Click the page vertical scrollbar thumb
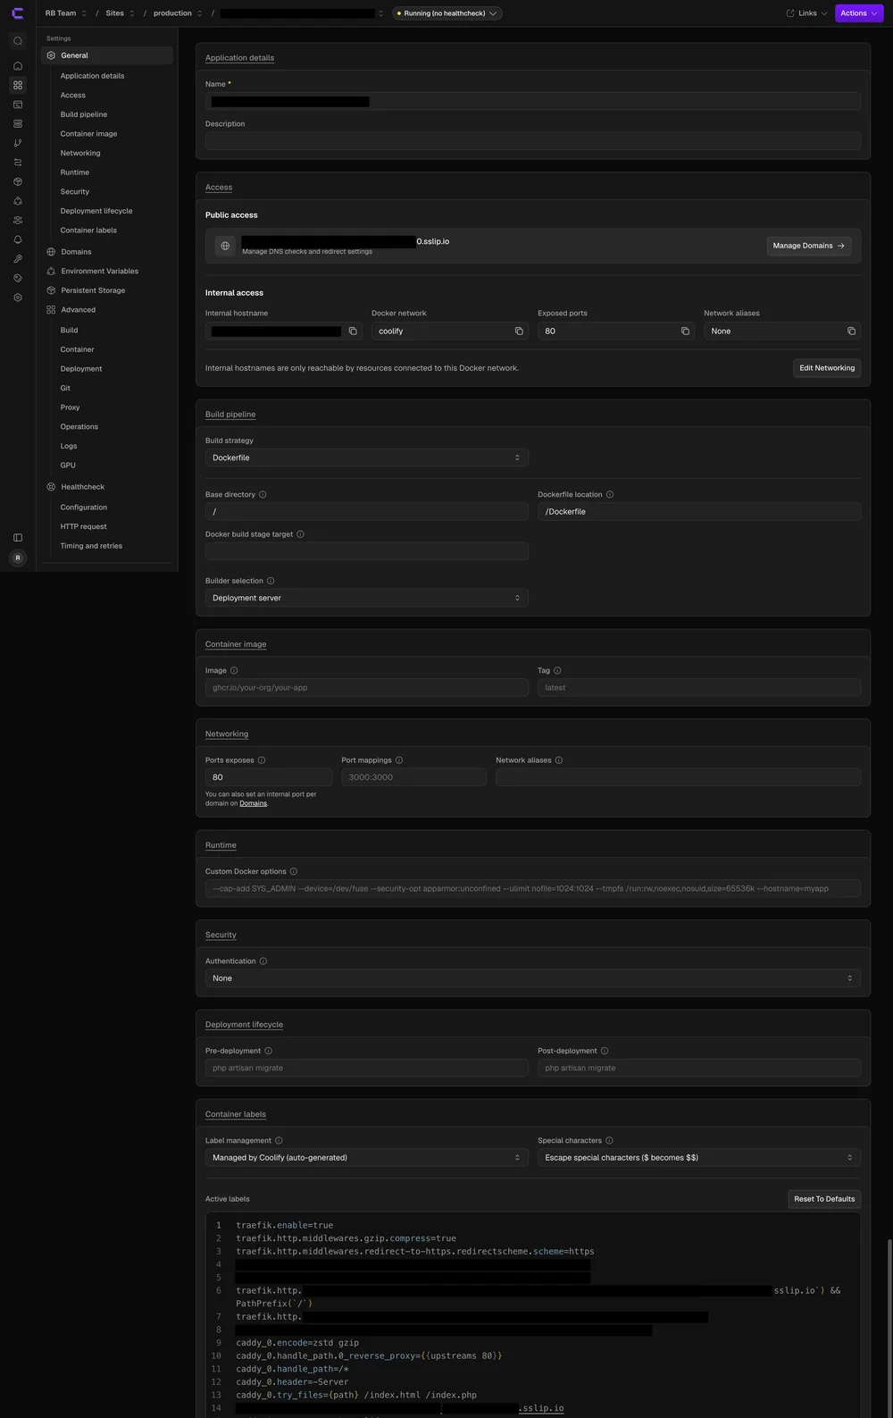The width and height of the screenshot is (893, 1418). click(x=889, y=1329)
